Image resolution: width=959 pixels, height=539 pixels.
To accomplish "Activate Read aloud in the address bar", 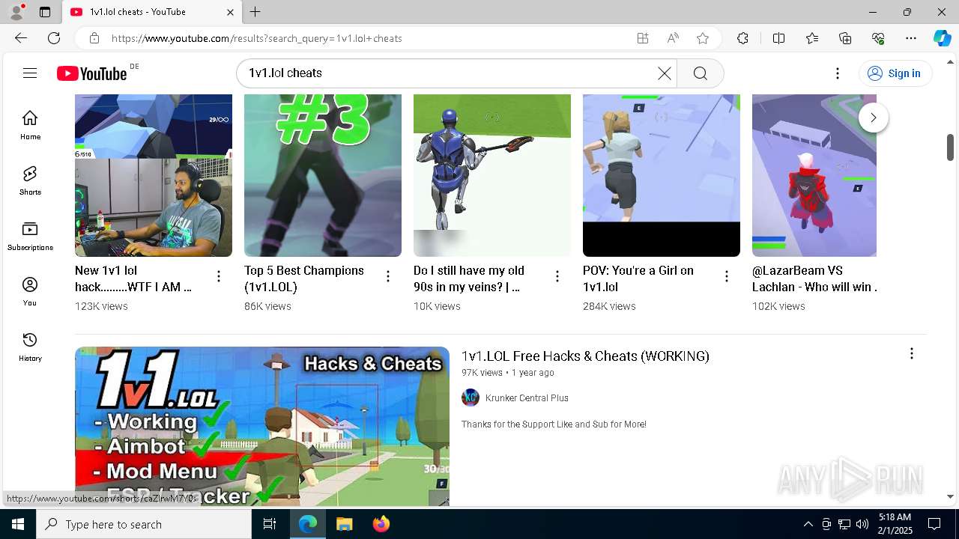I will click(x=673, y=38).
